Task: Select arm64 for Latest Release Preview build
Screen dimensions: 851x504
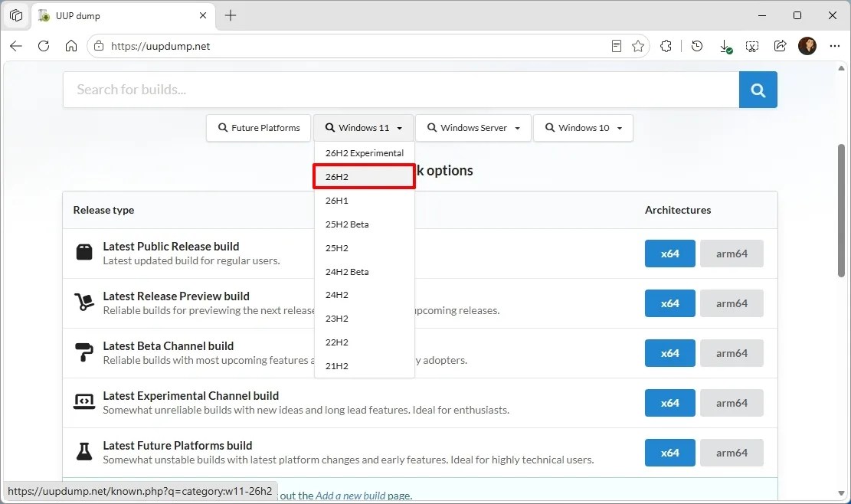Action: (x=732, y=303)
